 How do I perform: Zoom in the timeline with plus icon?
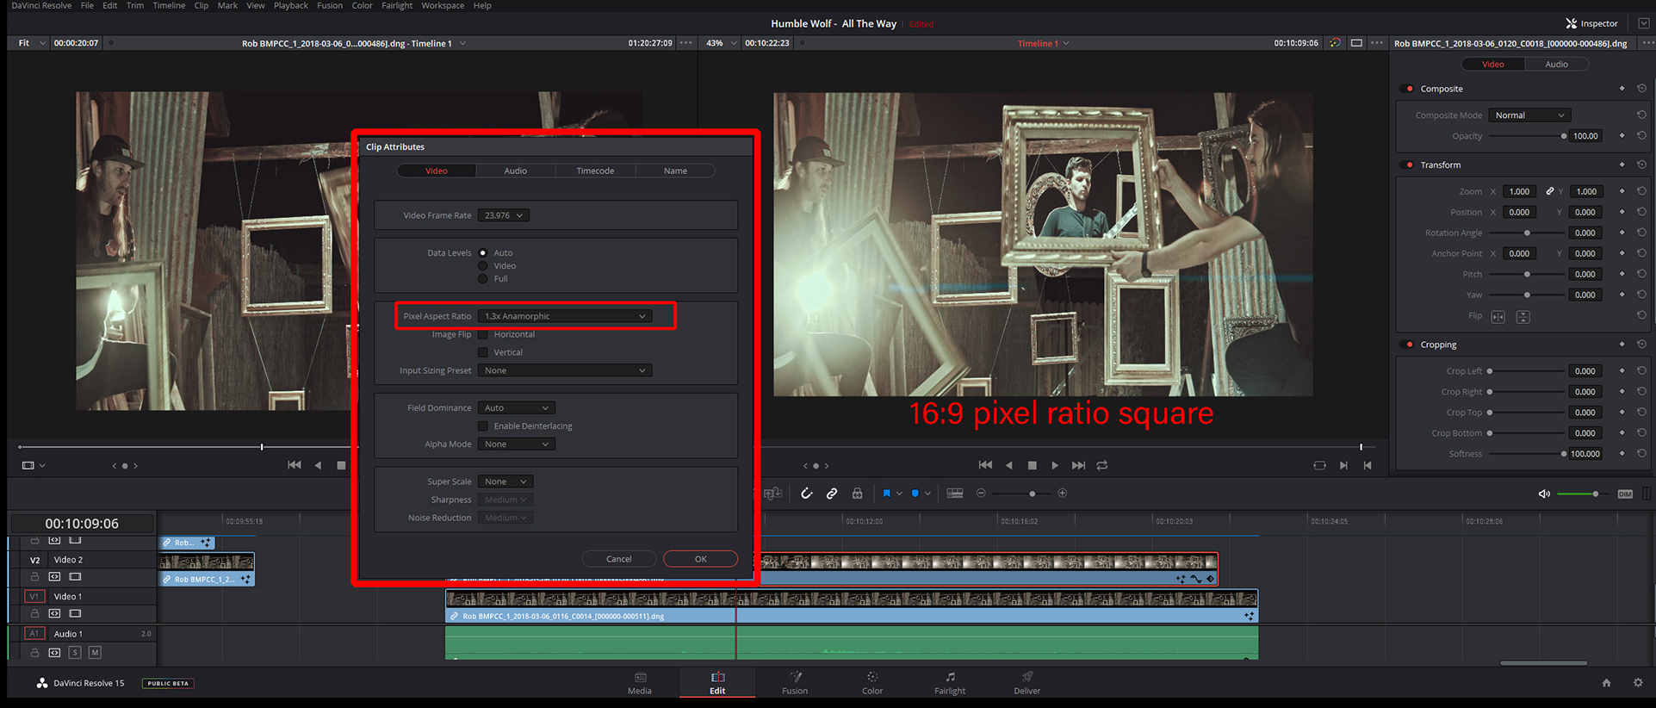[x=1062, y=494]
